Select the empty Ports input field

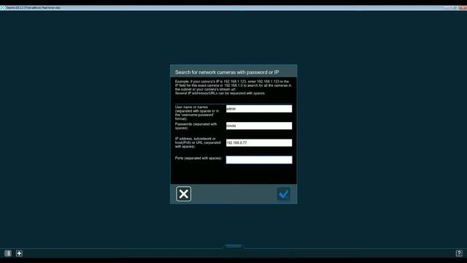coord(259,160)
